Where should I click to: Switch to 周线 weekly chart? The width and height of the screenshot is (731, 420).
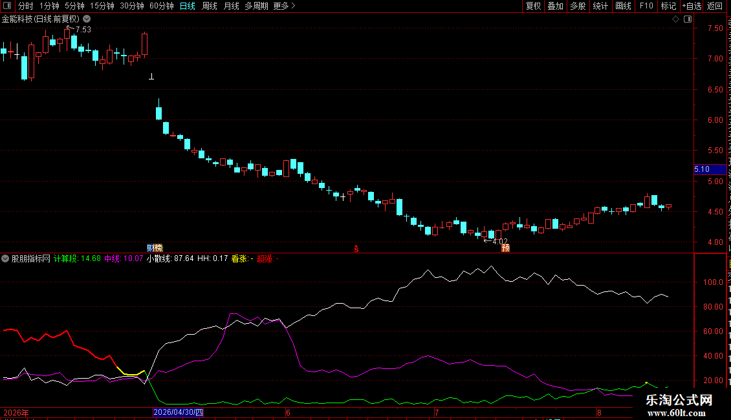(x=210, y=6)
